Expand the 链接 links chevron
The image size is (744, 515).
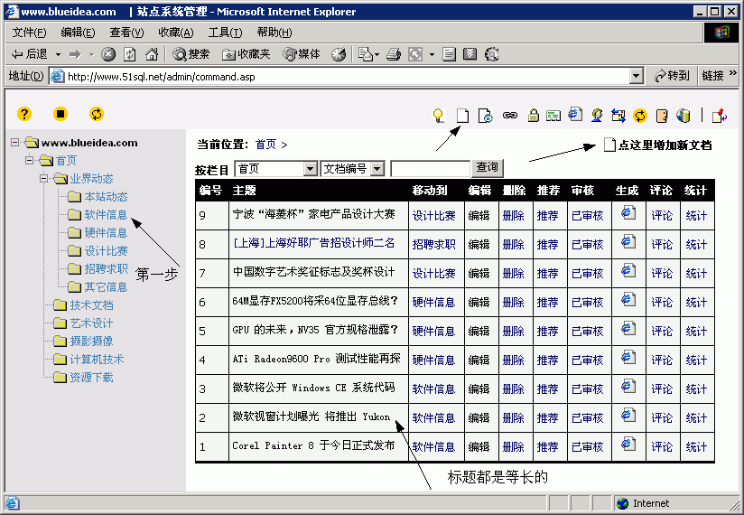(x=733, y=73)
